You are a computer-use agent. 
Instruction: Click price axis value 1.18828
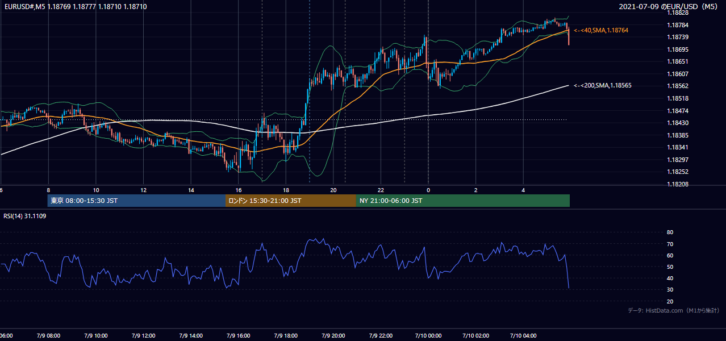(x=678, y=13)
